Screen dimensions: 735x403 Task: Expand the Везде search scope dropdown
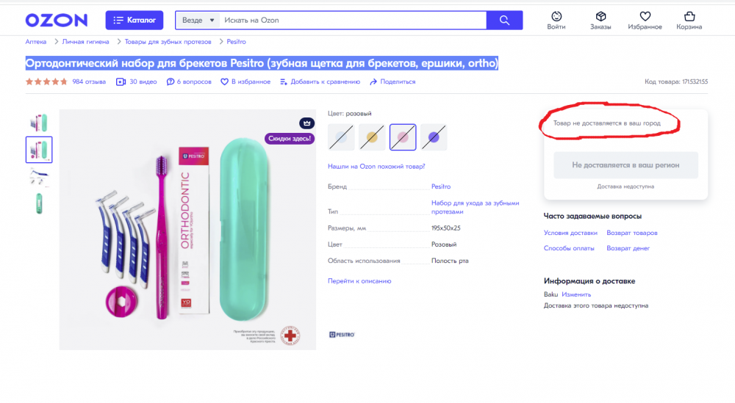(198, 20)
